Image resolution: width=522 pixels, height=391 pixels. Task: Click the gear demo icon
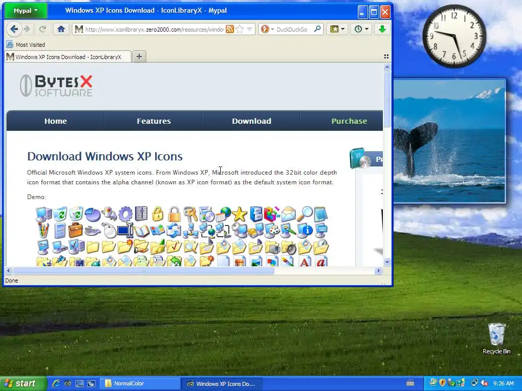125,214
